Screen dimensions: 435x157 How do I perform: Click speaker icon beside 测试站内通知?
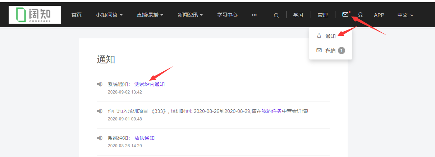click(x=100, y=84)
